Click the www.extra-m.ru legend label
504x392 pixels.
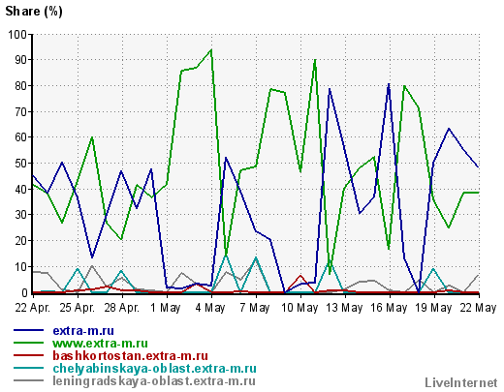pyautogui.click(x=100, y=344)
